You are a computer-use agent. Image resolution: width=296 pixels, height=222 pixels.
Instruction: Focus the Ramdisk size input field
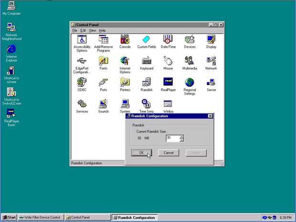pyautogui.click(x=173, y=138)
